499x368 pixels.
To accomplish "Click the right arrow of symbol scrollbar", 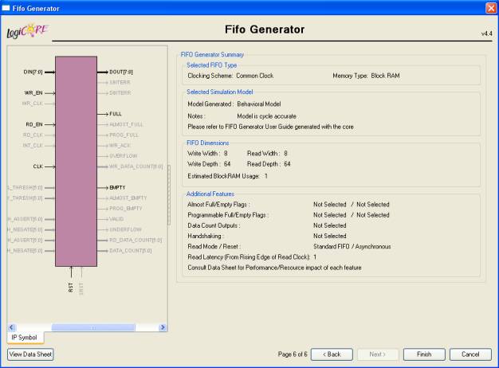I will (x=163, y=327).
